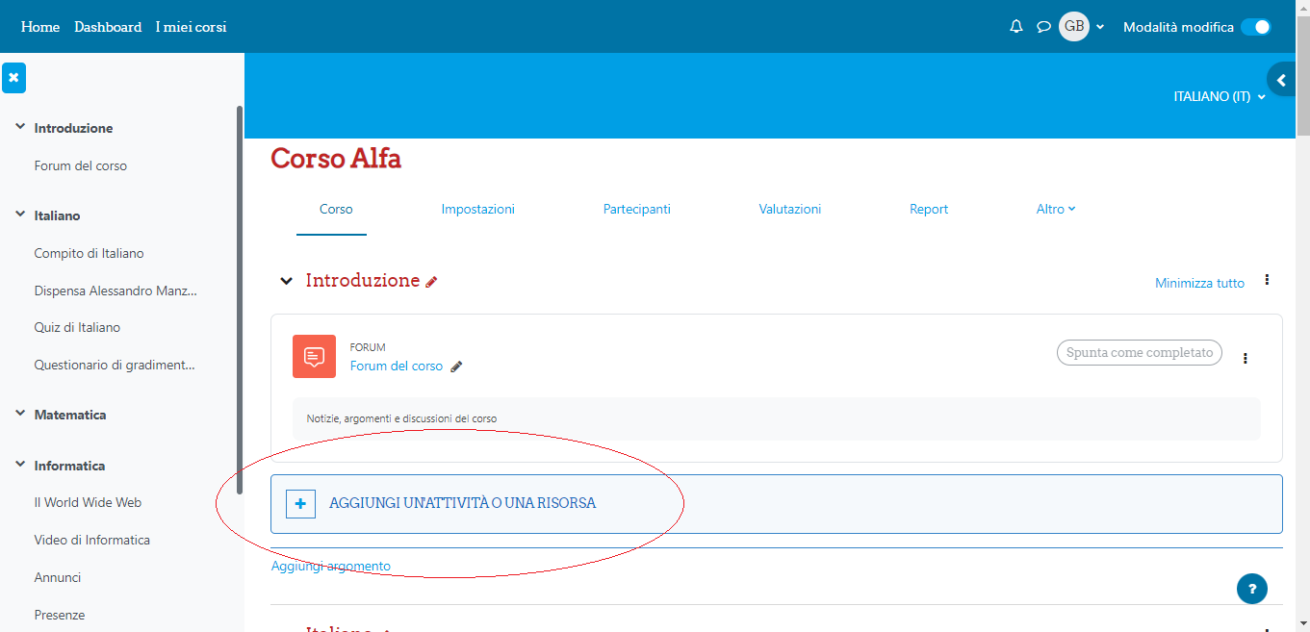Open the ITALIANO (IT) language menu

click(x=1220, y=96)
